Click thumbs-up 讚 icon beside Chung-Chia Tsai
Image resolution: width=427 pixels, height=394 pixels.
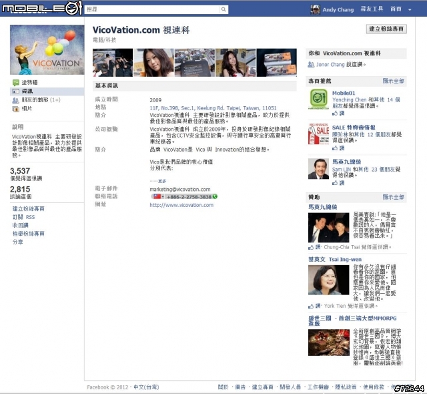(311, 247)
